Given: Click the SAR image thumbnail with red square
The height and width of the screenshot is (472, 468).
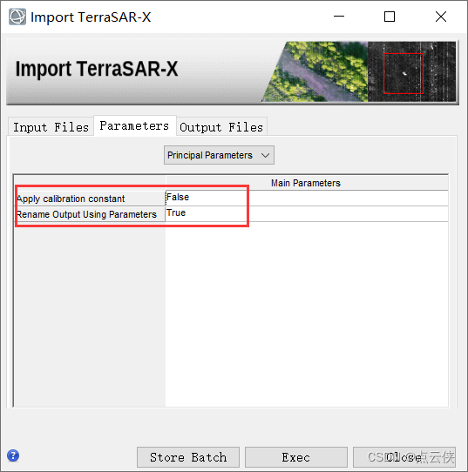Looking at the screenshot, I should click(x=411, y=71).
